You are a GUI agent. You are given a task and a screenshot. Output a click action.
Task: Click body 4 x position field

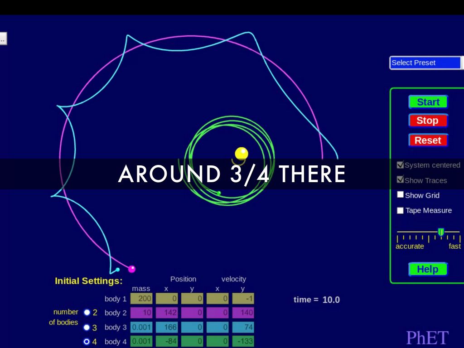coord(167,341)
